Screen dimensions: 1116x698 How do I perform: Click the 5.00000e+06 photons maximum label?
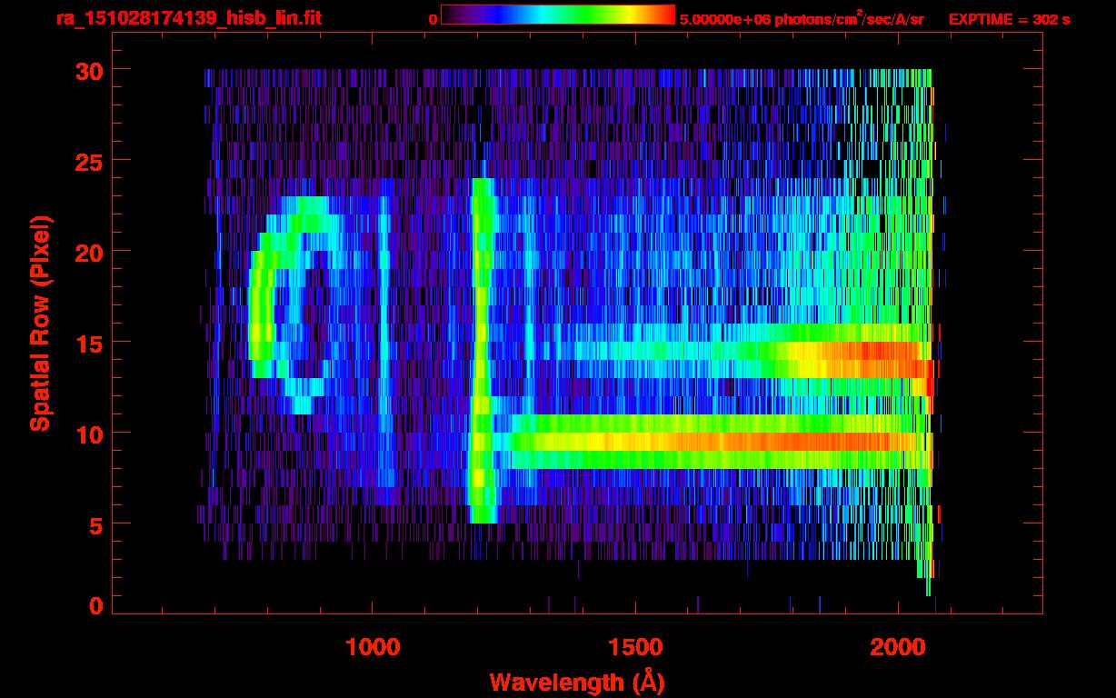(802, 18)
